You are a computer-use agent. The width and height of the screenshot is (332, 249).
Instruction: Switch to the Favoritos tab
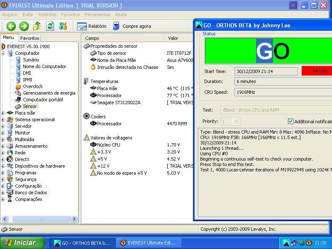(x=29, y=38)
